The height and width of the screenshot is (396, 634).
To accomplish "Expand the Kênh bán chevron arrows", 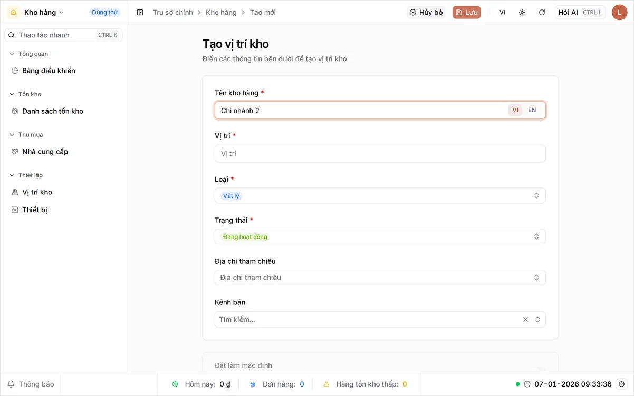I will pyautogui.click(x=537, y=320).
